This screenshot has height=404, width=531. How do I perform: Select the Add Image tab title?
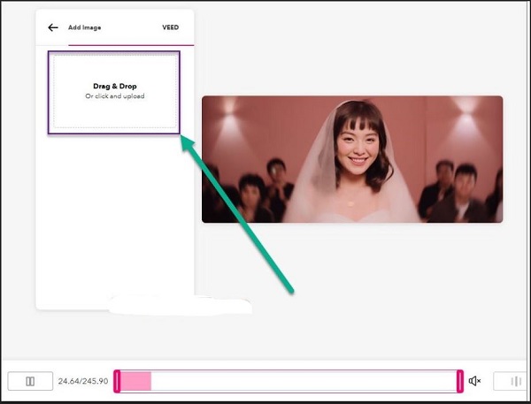[x=85, y=27]
